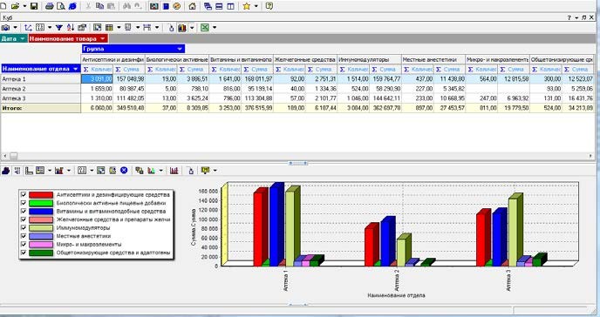Click the tile windows vertically icon
600x317 pixels.
[230, 6]
